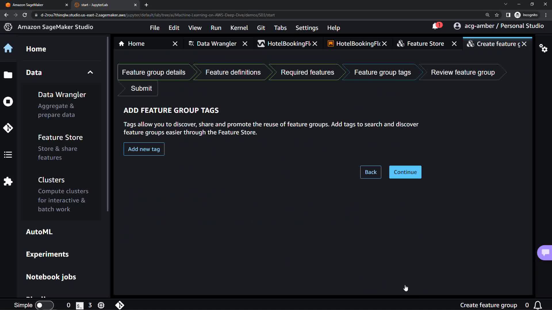Open Running Terminals and Kernels icon
The image size is (552, 310).
coord(8,102)
